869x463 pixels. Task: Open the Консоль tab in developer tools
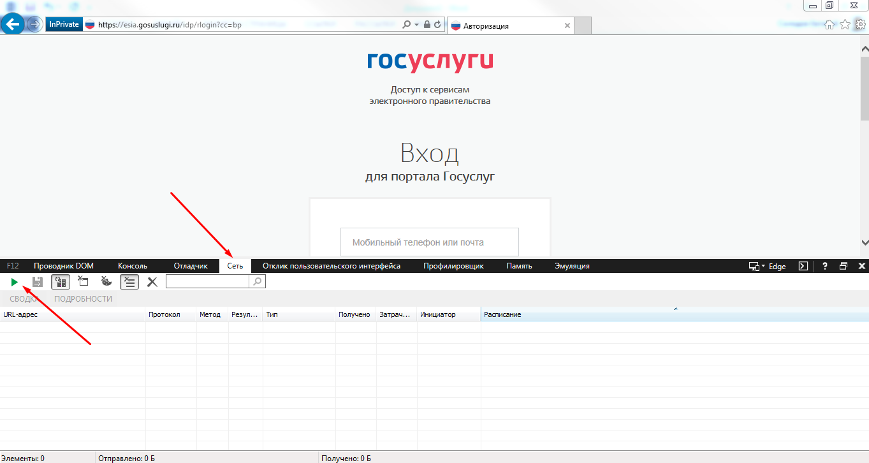pos(133,266)
